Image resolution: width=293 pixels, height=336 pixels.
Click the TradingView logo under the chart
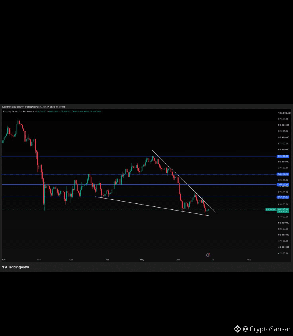click(x=15, y=267)
